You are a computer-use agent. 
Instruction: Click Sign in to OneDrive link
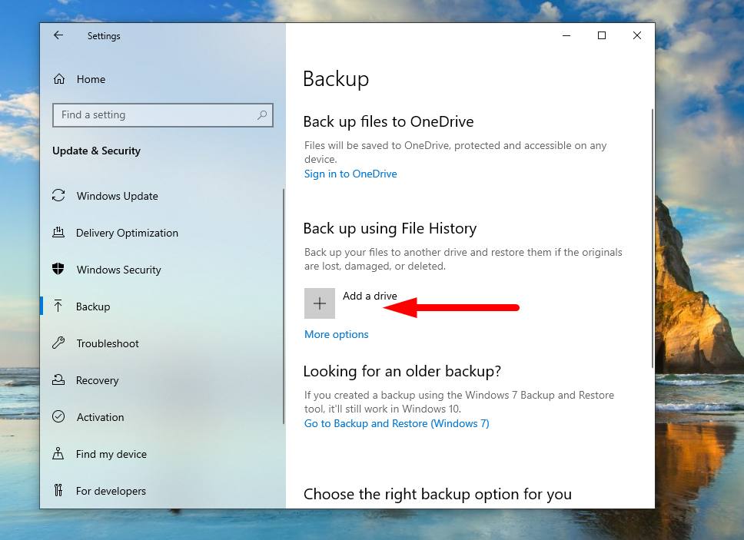click(x=350, y=174)
